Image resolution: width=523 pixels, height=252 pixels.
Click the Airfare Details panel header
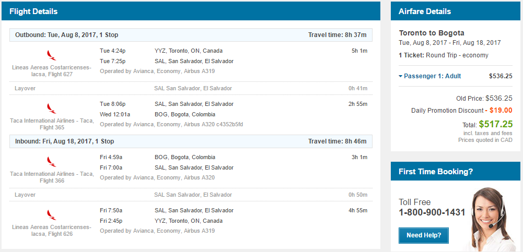(x=456, y=11)
